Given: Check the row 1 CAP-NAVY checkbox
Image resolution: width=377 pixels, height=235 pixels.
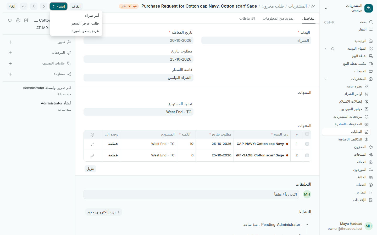Looking at the screenshot, I should click(x=307, y=144).
